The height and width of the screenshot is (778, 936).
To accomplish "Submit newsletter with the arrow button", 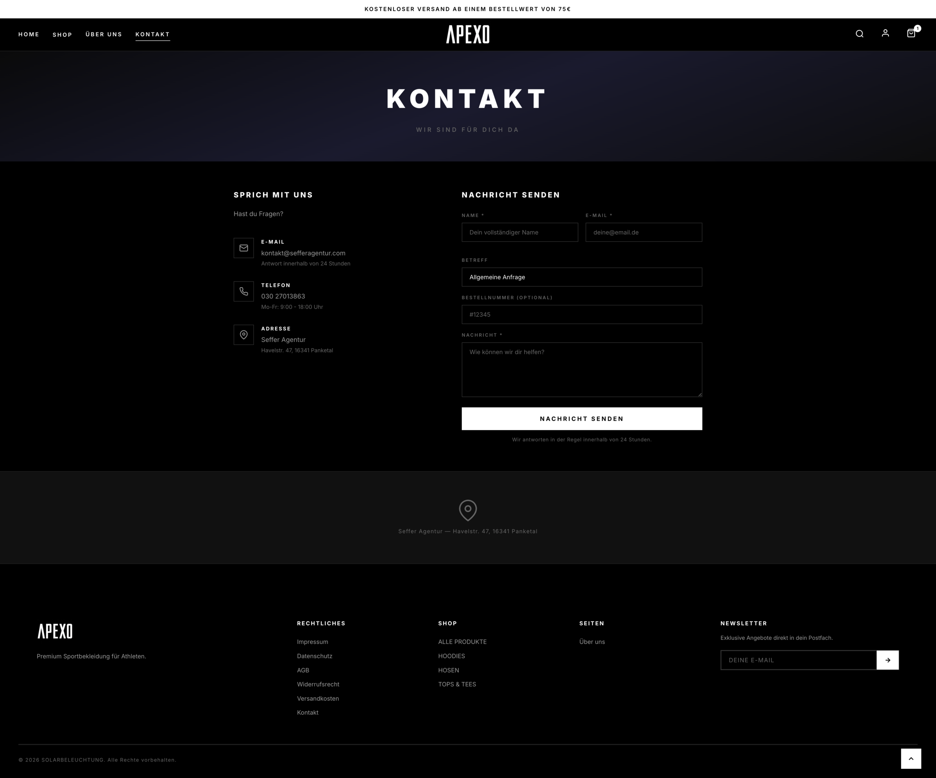I will pos(887,660).
